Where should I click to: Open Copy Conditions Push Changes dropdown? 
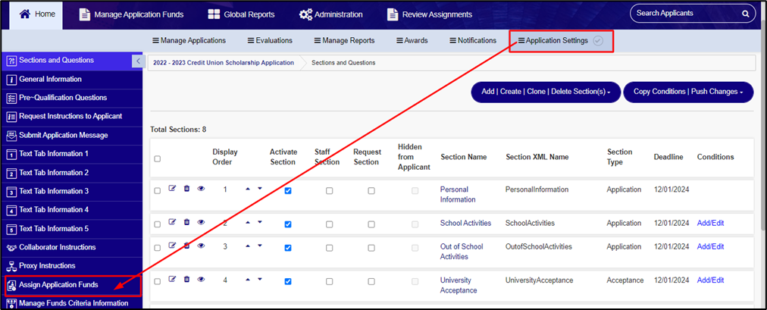point(688,92)
